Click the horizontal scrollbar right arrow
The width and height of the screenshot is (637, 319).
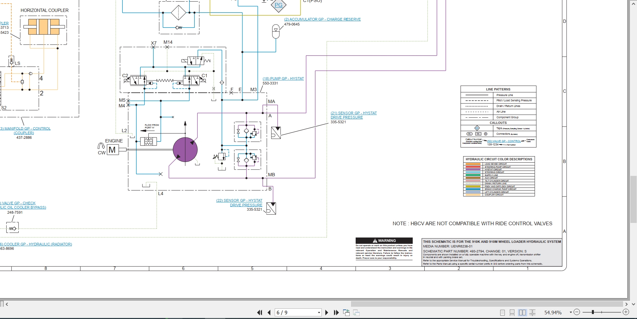tap(626, 304)
